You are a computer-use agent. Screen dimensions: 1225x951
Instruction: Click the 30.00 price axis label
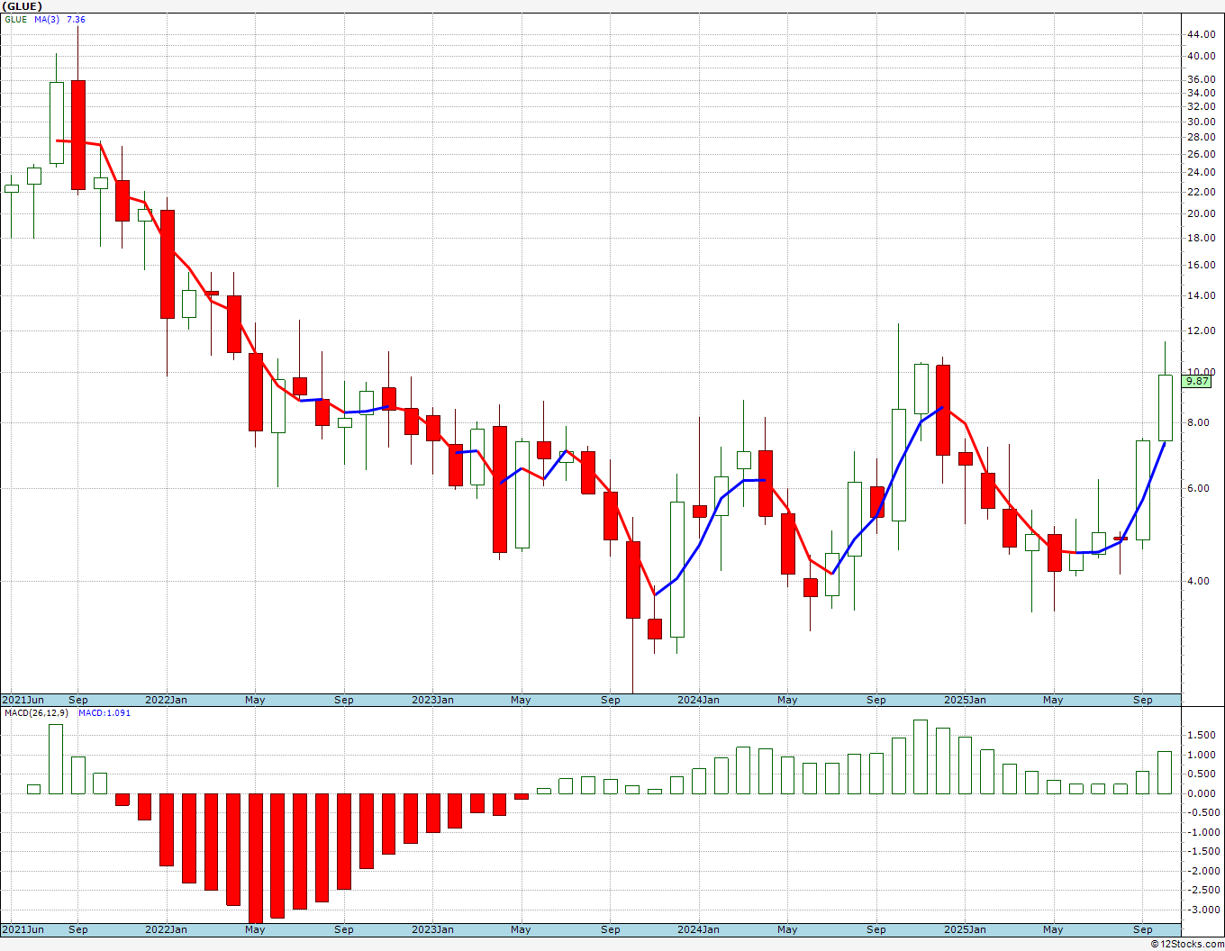(1201, 122)
